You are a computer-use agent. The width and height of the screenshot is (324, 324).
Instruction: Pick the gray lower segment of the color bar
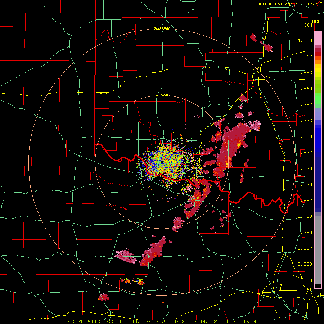point(318,250)
